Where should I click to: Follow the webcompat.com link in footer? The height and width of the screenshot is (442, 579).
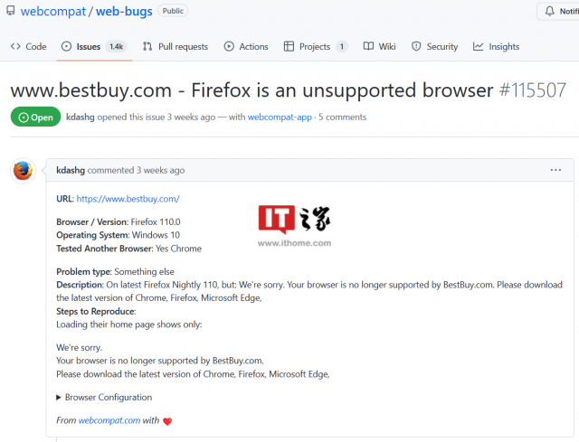pos(109,420)
